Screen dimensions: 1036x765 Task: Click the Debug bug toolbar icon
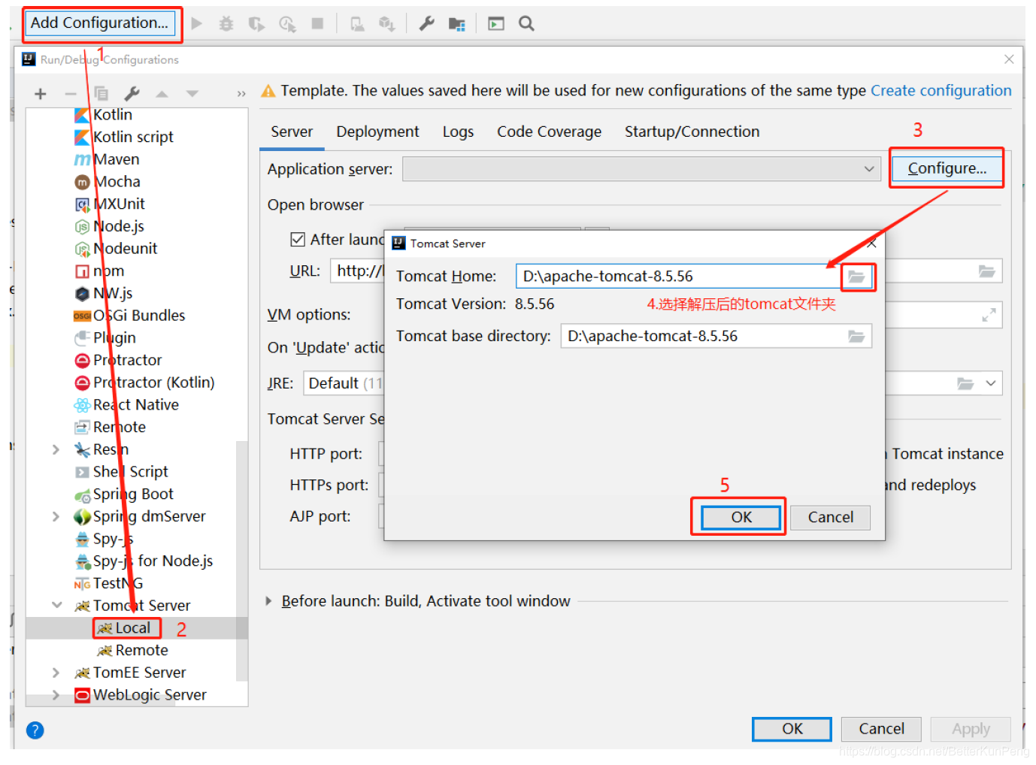tap(226, 24)
